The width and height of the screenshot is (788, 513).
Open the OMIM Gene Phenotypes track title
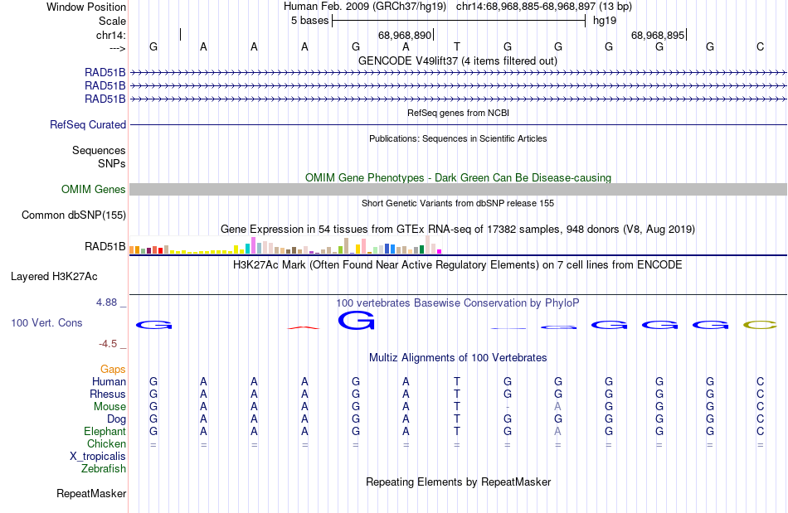(458, 177)
